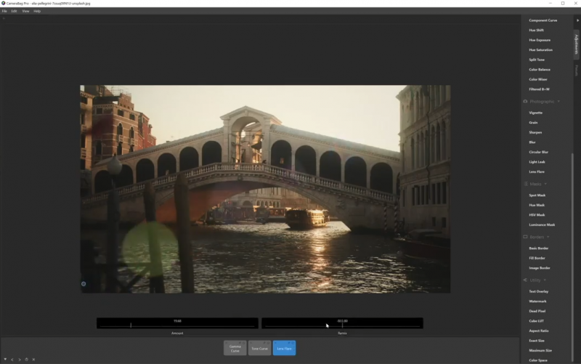
Task: Collapse the Photographic section
Action: pos(558,102)
